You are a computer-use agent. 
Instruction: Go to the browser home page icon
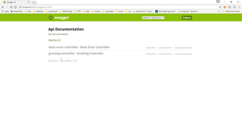pyautogui.click(x=15, y=7)
